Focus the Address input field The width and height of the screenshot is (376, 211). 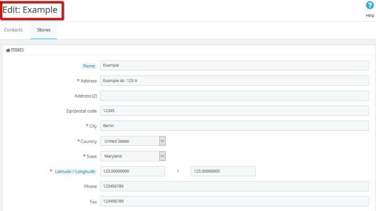(x=234, y=81)
